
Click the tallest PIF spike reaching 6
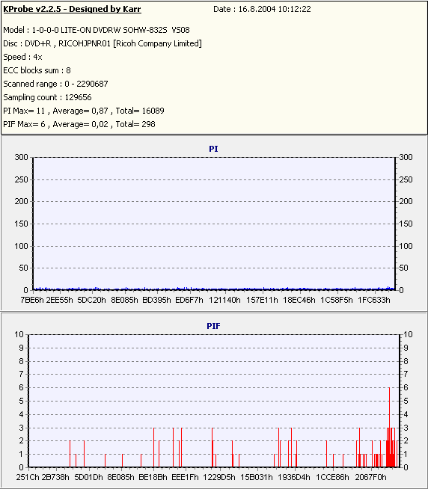coord(389,427)
